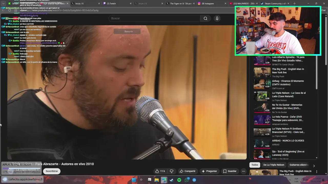Select the Guitarras eléctricas chip

(x=299, y=165)
